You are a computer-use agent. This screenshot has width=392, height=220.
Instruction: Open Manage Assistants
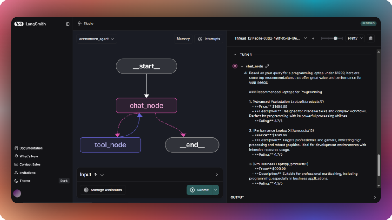click(x=103, y=190)
